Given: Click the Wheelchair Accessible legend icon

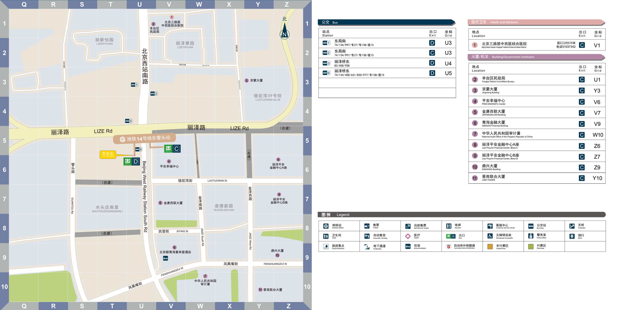Looking at the screenshot, I should (x=490, y=236).
